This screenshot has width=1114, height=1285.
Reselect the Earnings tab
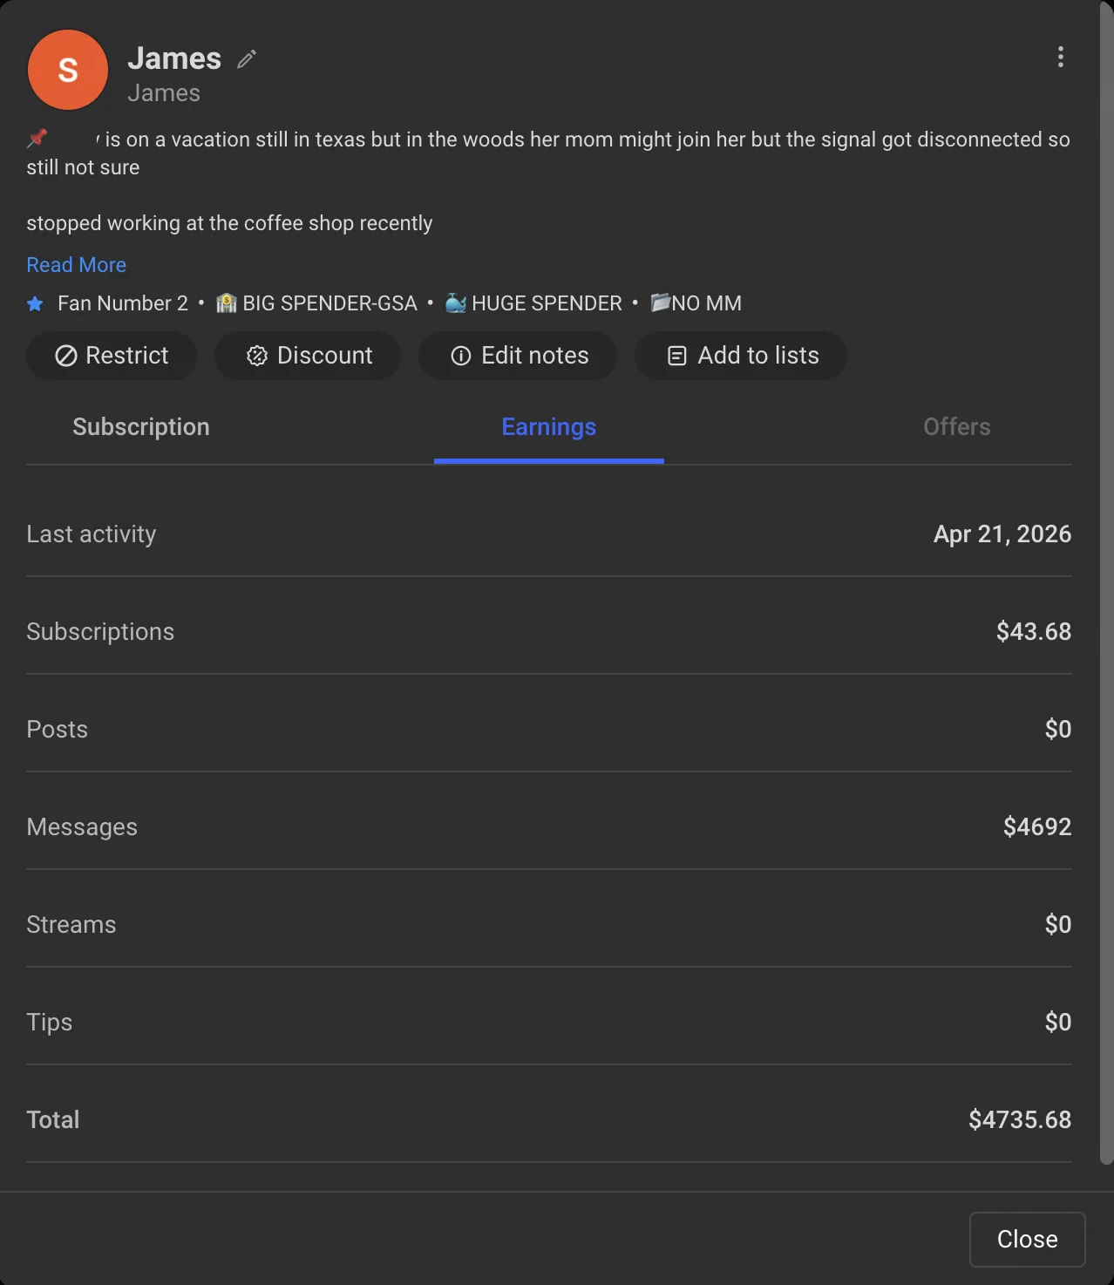coord(548,427)
